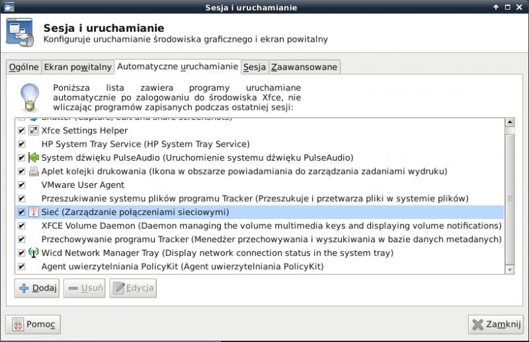Disable VMware User Agent autostart checkbox
The height and width of the screenshot is (342, 529).
pyautogui.click(x=21, y=185)
